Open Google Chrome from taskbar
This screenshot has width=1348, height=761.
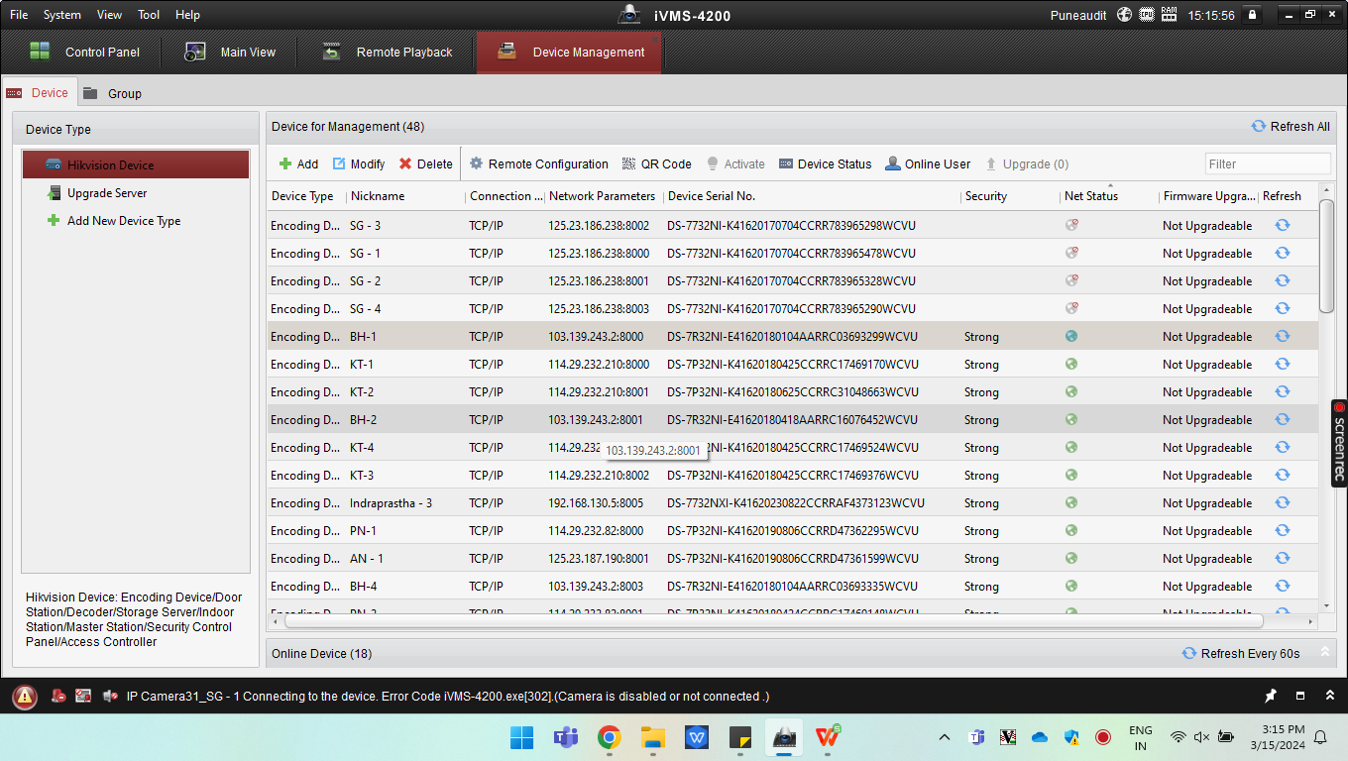click(609, 737)
